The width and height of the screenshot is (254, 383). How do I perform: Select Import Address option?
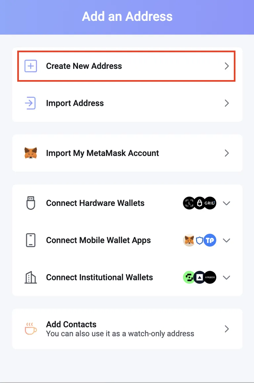[x=127, y=103]
